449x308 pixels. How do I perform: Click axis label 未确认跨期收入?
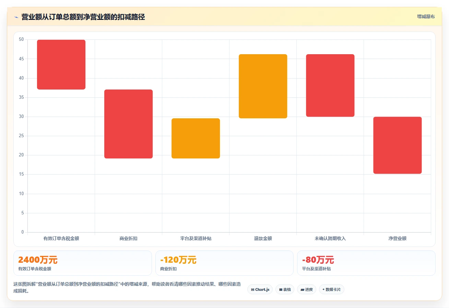(330, 238)
